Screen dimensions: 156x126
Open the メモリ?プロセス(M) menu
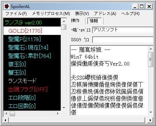(51, 14)
